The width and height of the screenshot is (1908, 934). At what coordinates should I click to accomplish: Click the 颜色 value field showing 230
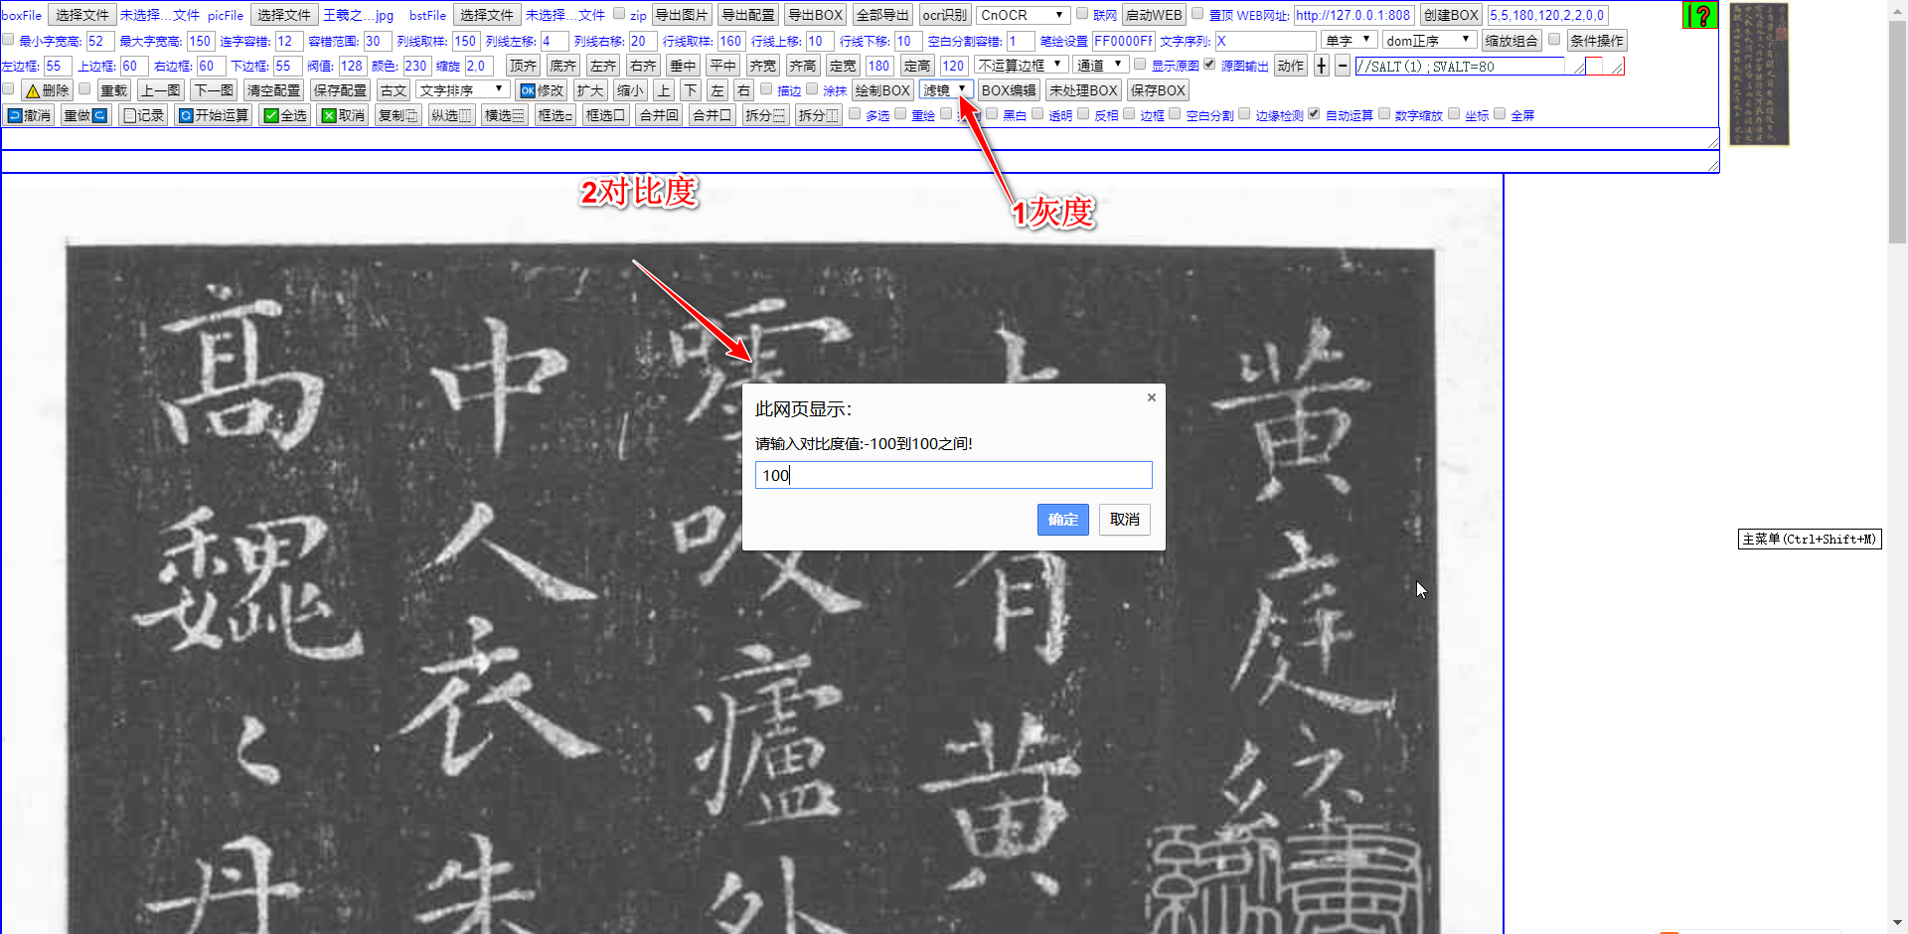pos(415,66)
